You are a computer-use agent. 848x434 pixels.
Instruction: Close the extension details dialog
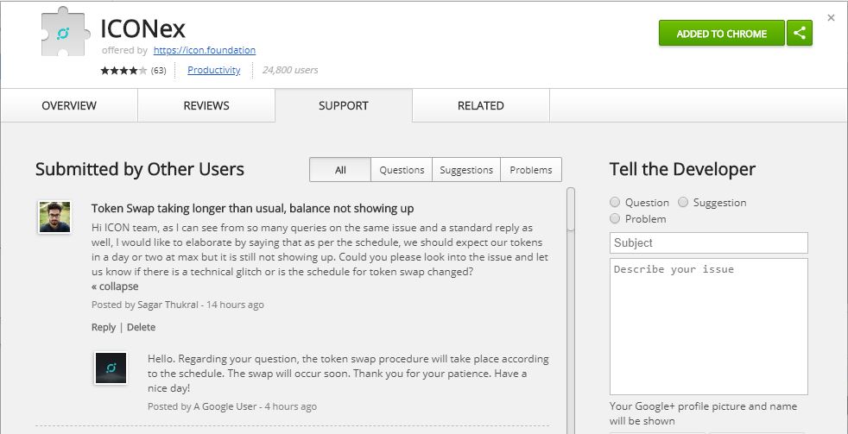click(x=832, y=18)
